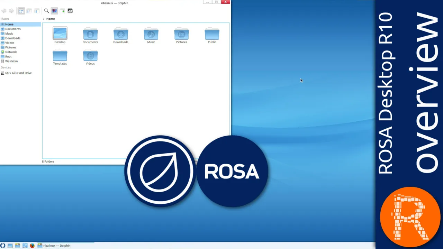443x249 pixels.
Task: Click the '8 Folders' status bar text
Action: click(48, 162)
